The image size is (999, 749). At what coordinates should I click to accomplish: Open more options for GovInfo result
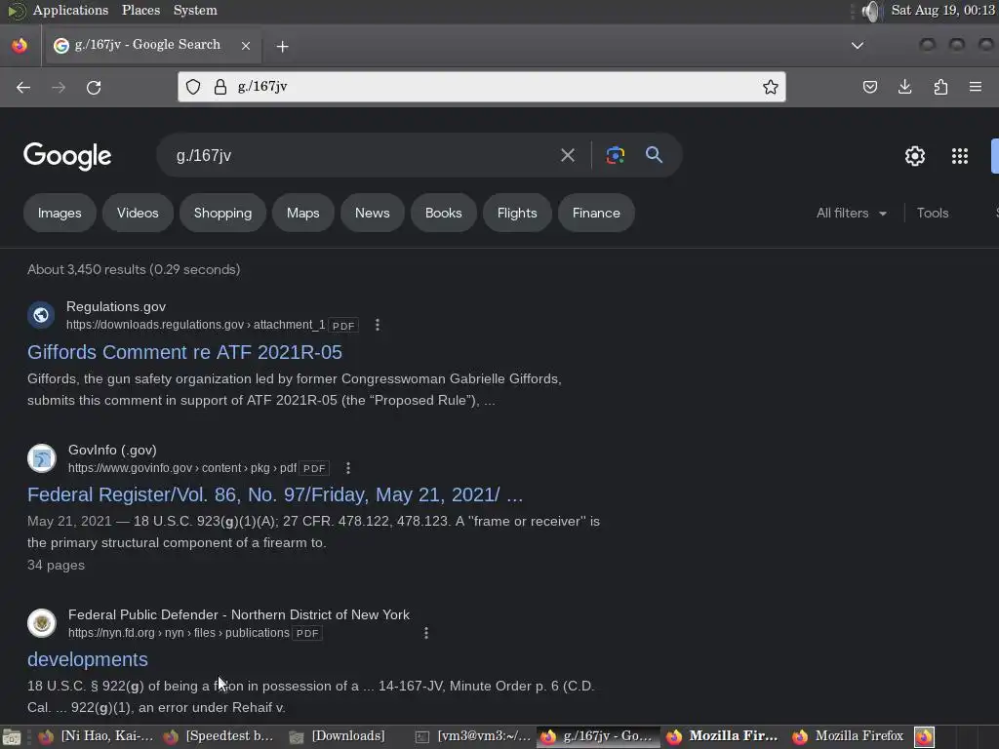click(x=348, y=468)
